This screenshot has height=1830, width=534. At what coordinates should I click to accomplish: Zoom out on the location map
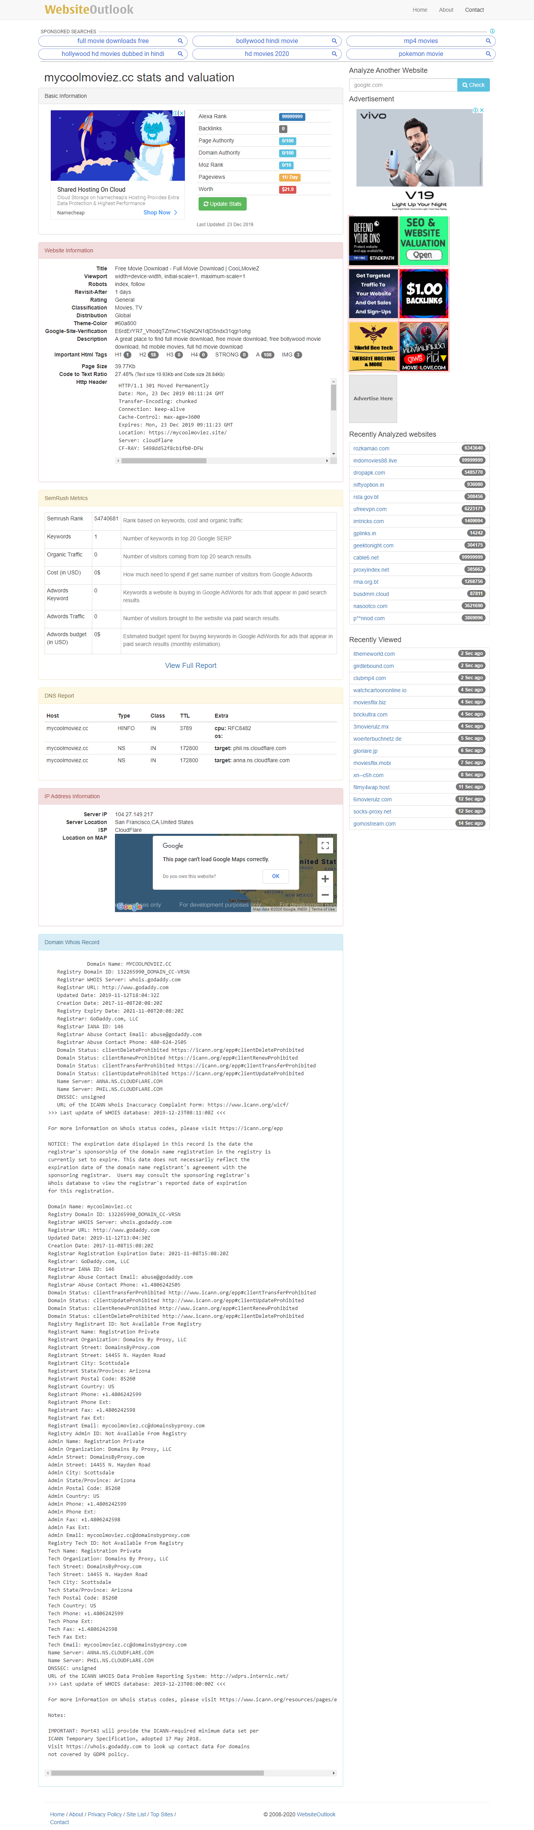tap(325, 895)
